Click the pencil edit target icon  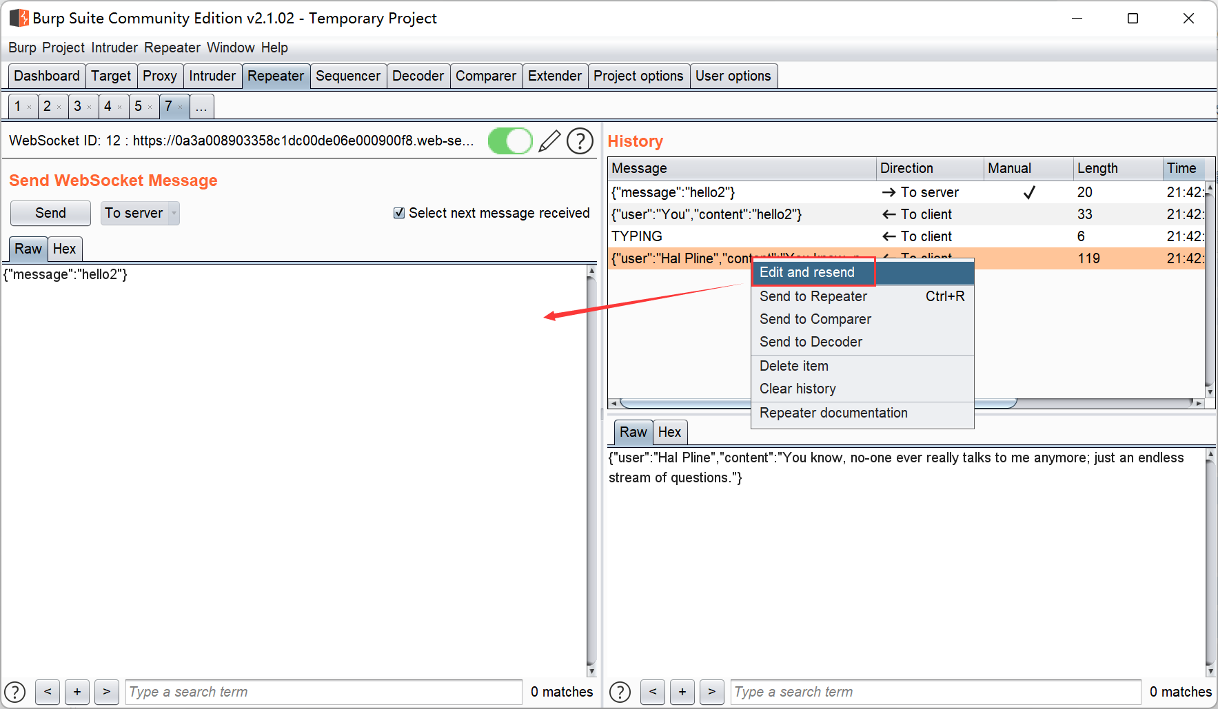click(549, 141)
